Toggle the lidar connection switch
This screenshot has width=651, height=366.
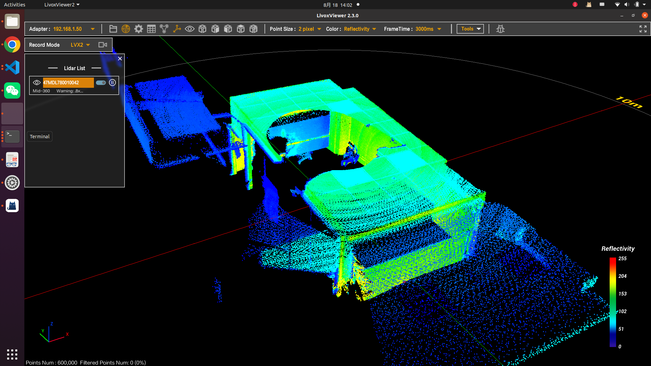pyautogui.click(x=101, y=83)
